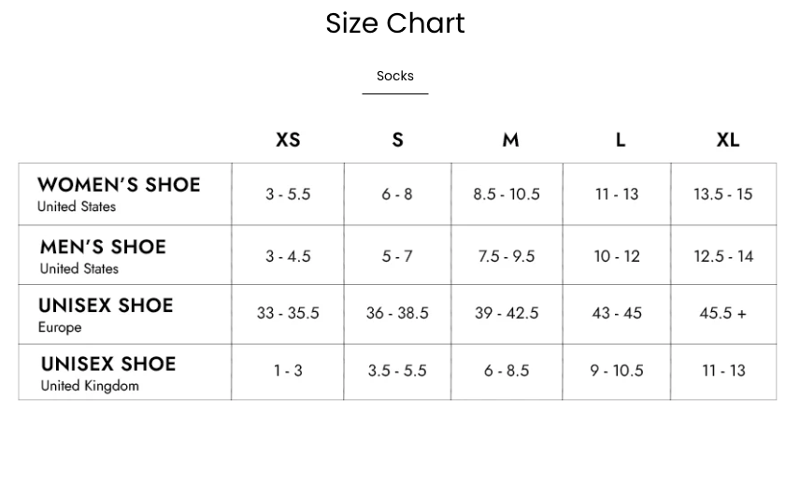Select the L size column header
800x485 pixels.
(x=620, y=140)
